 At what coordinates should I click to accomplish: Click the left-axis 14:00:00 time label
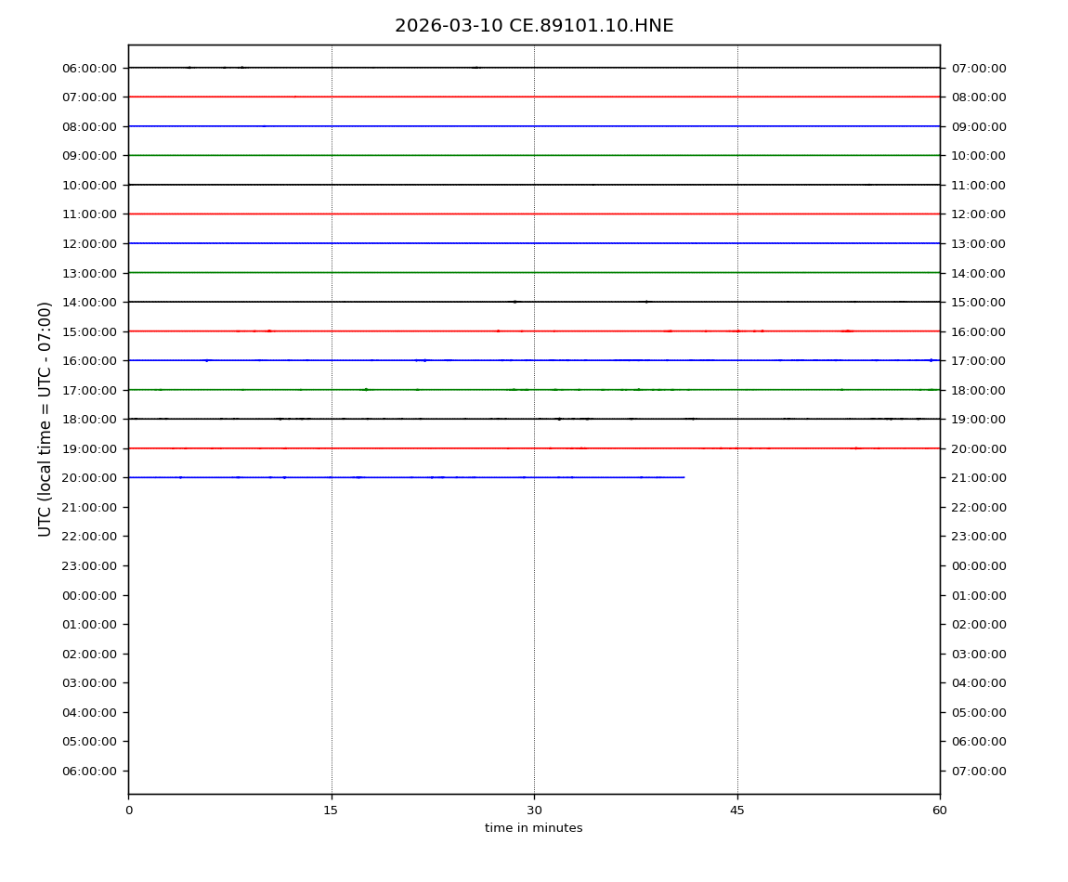click(x=89, y=302)
